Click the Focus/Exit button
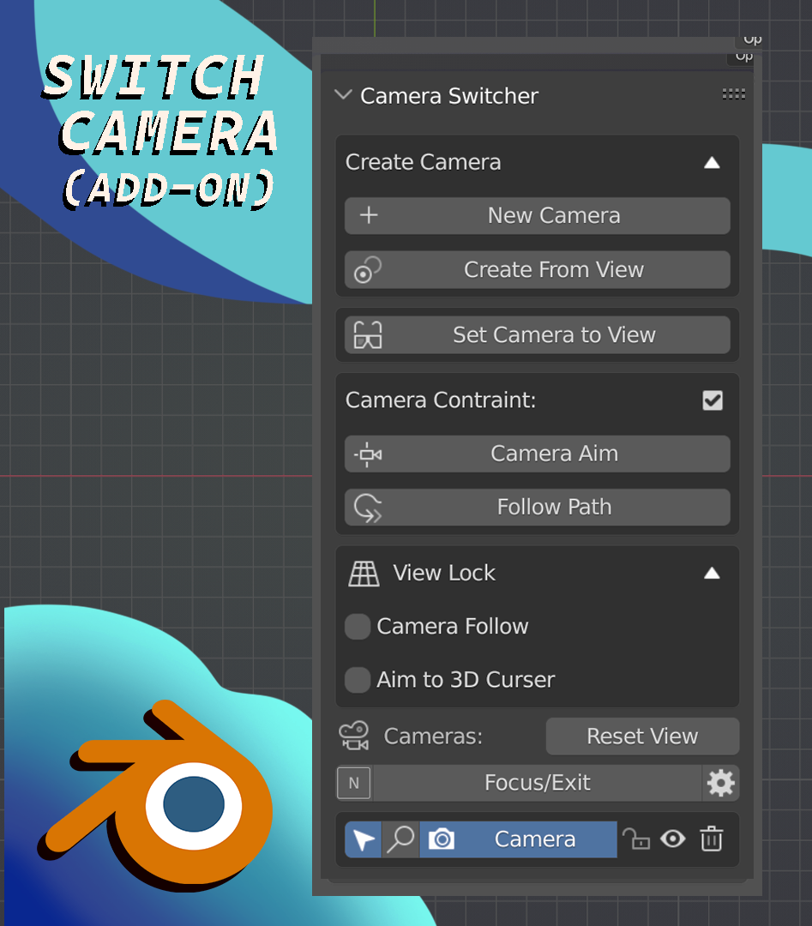 coord(538,783)
